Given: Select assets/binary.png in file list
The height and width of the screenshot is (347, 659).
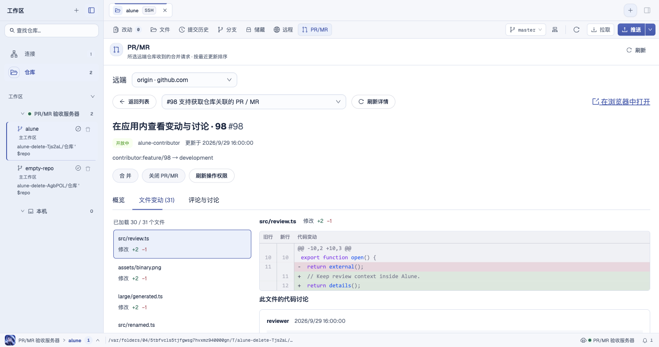Looking at the screenshot, I should coord(182,273).
